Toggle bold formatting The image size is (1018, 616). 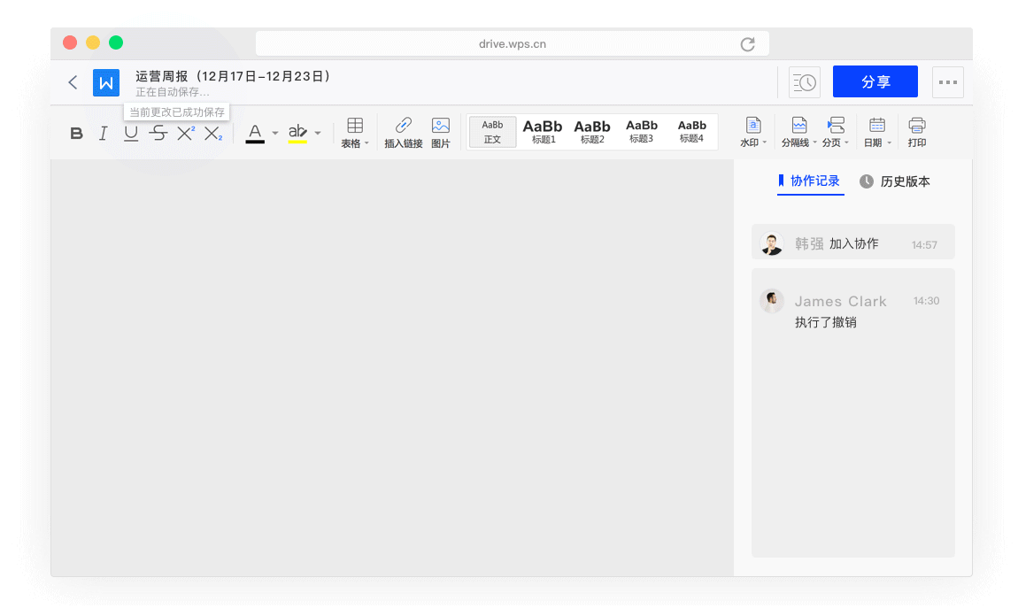[77, 134]
